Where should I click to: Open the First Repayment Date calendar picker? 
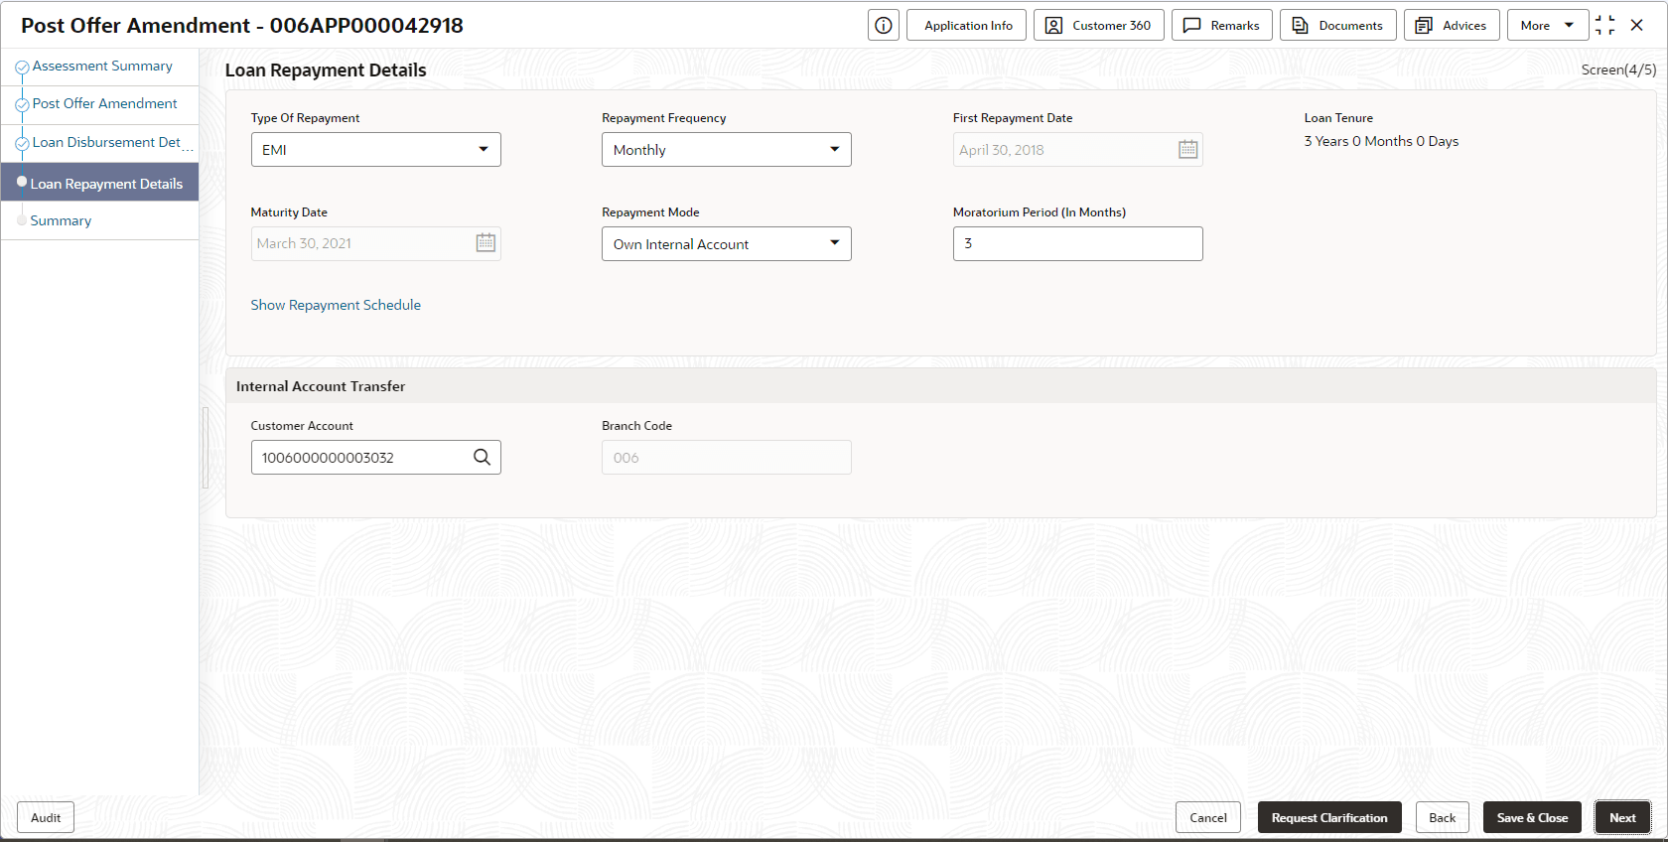click(1187, 150)
